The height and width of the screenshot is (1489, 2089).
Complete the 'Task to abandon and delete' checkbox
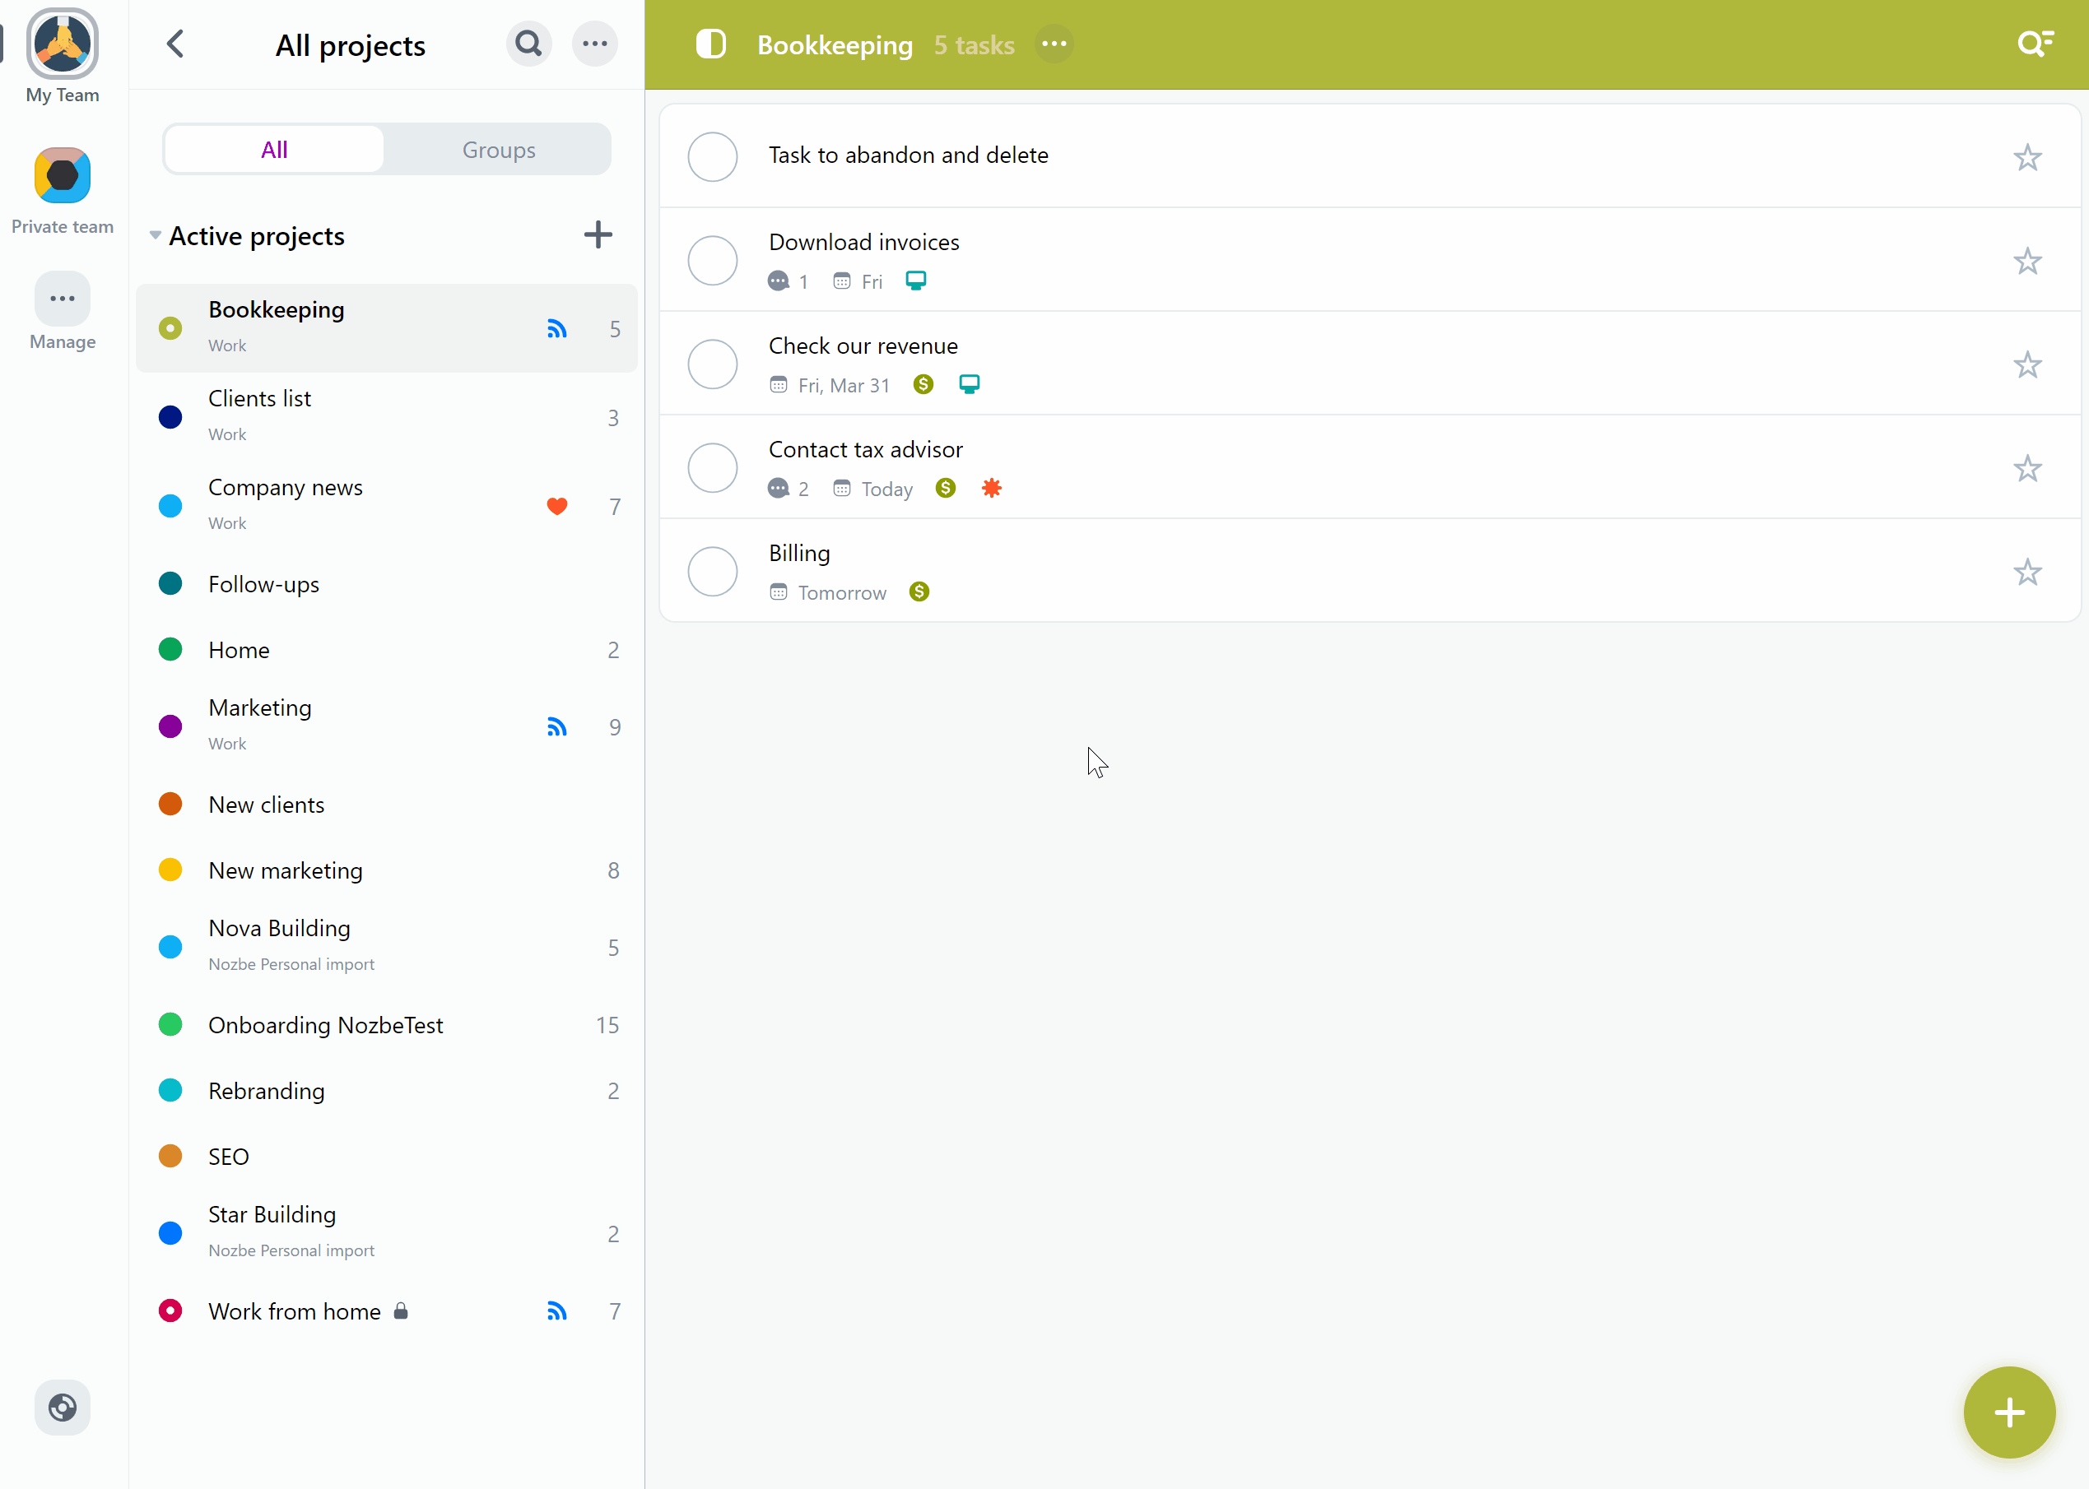point(713,157)
